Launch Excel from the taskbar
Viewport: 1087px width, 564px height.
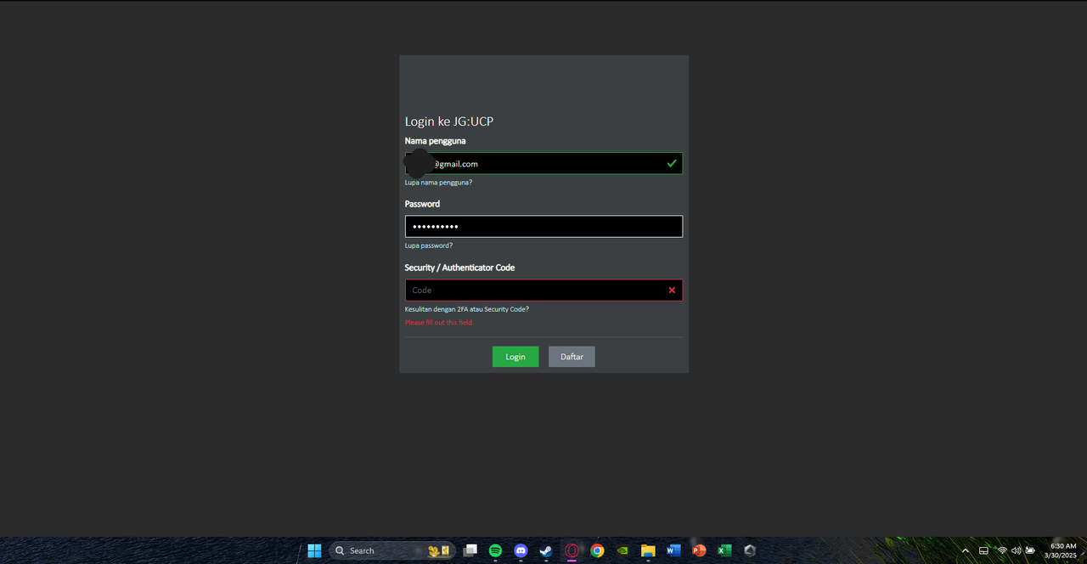click(724, 550)
